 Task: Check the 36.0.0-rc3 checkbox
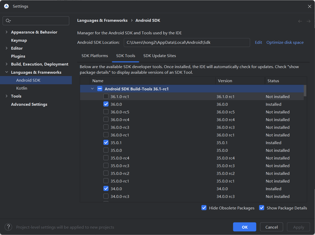click(106, 127)
